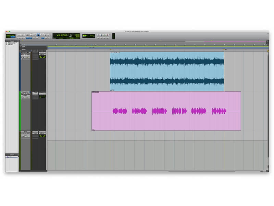Image resolution: width=274 pixels, height=206 pixels.
Task: Toggle Solo on the blue audio track
Action: 26,54
